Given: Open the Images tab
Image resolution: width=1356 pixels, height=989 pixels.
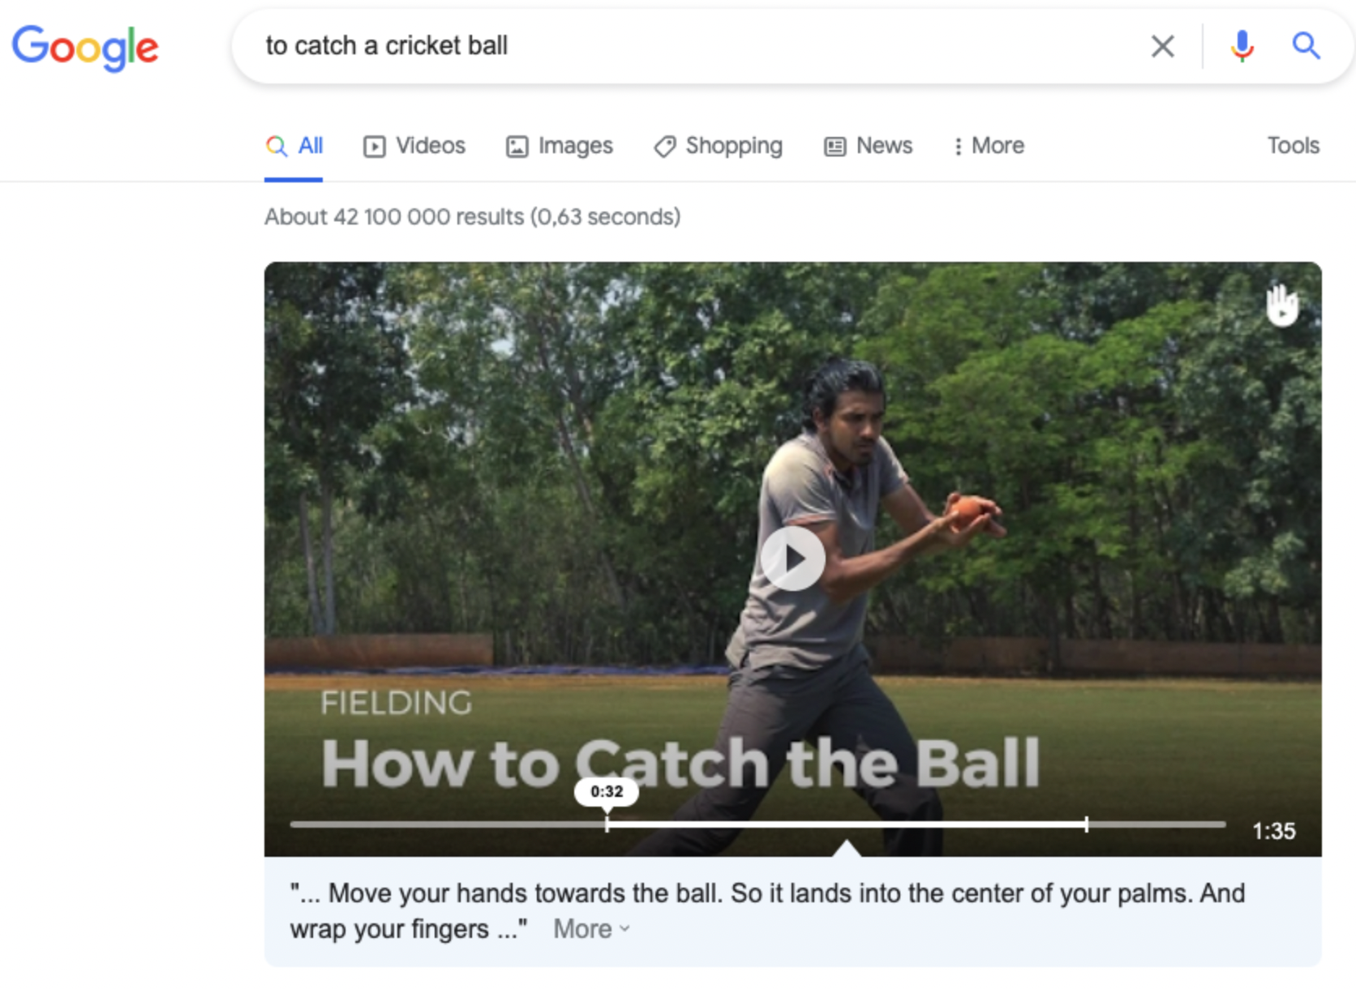Looking at the screenshot, I should click(559, 146).
